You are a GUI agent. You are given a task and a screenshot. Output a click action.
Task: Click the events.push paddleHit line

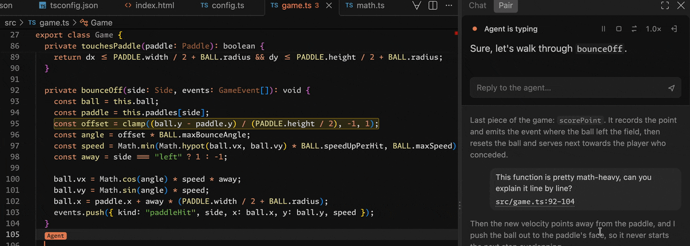pyautogui.click(x=214, y=212)
